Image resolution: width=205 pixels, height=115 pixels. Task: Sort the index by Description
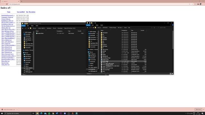(x=32, y=12)
